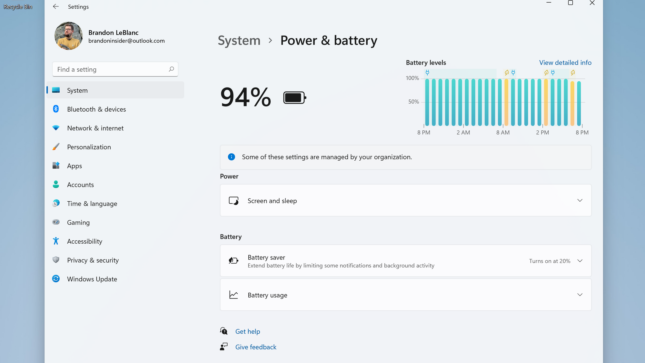Click Power & battery breadcrumb heading
This screenshot has height=363, width=645.
tap(329, 40)
